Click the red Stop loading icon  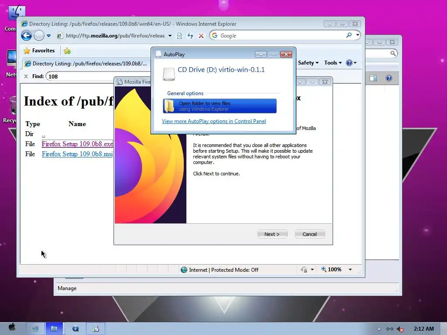[x=201, y=36]
